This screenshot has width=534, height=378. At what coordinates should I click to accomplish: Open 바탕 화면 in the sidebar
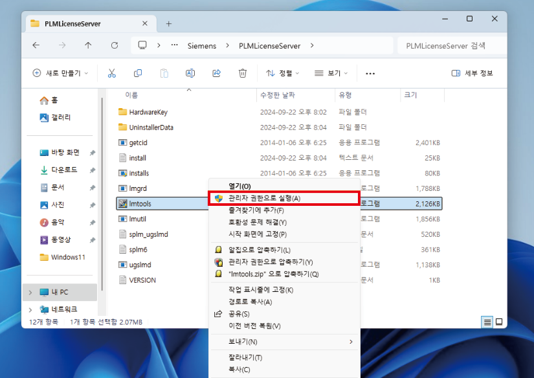pyautogui.click(x=60, y=153)
